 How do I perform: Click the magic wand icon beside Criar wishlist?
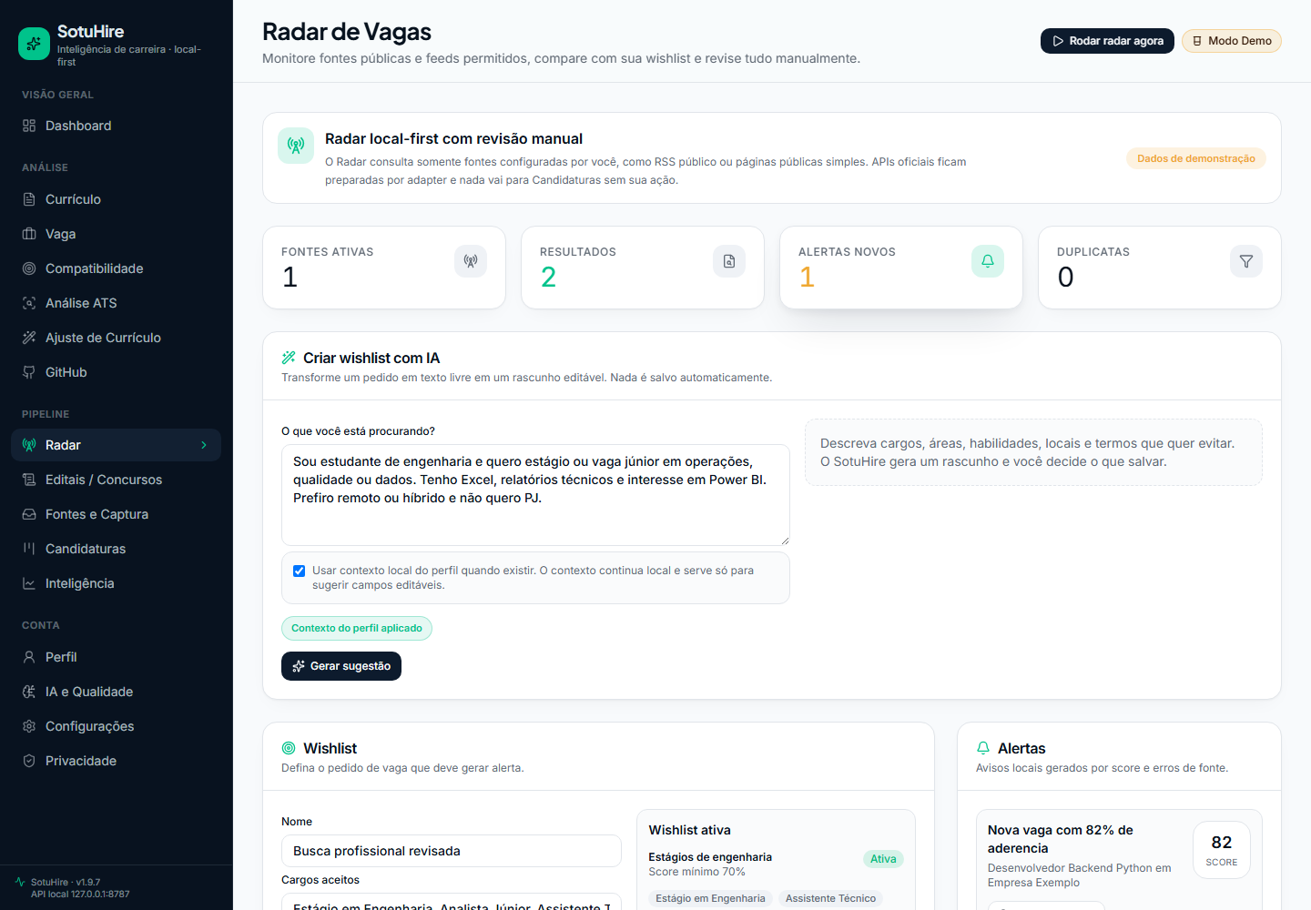coord(289,358)
